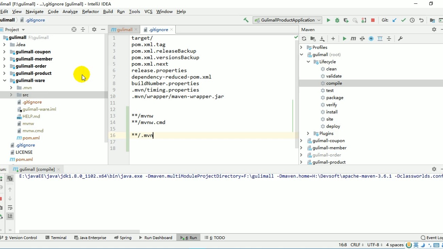Select Maven lifecycle goal 'install'

tap(332, 112)
